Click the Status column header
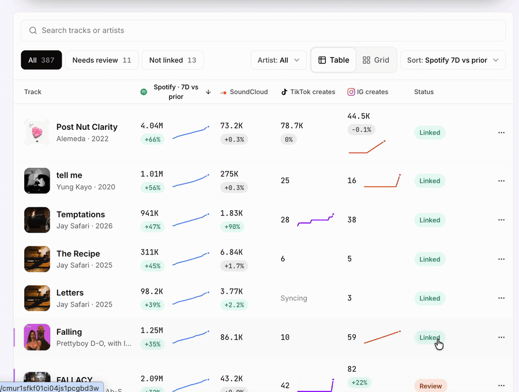Image resolution: width=519 pixels, height=392 pixels. (424, 92)
